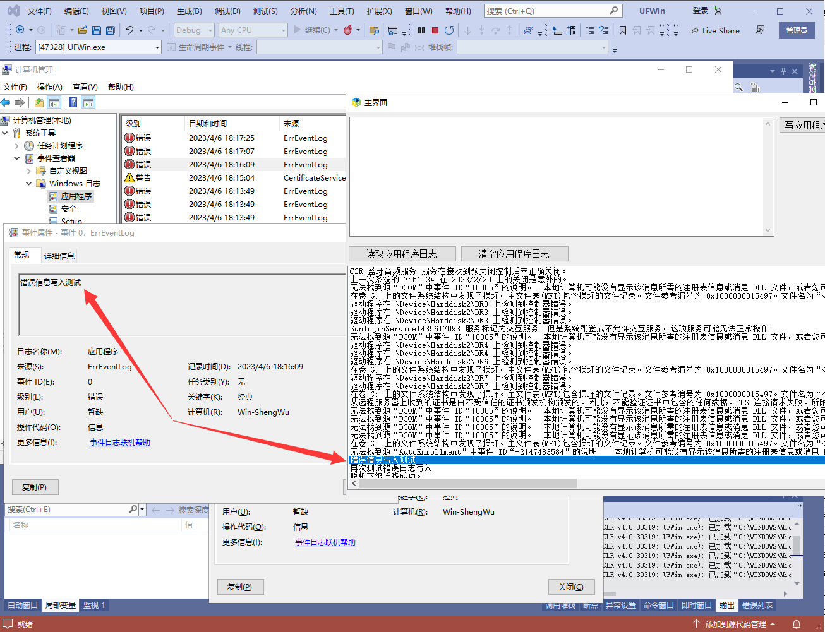Image resolution: width=825 pixels, height=632 pixels.
Task: Click error icon of the 18:17:25 event
Action: coord(129,138)
